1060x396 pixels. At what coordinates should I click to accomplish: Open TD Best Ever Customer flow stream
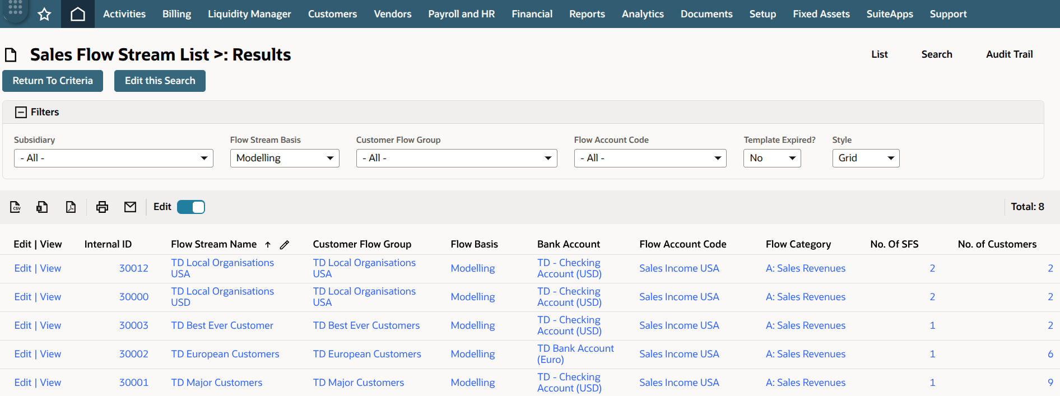pos(222,325)
